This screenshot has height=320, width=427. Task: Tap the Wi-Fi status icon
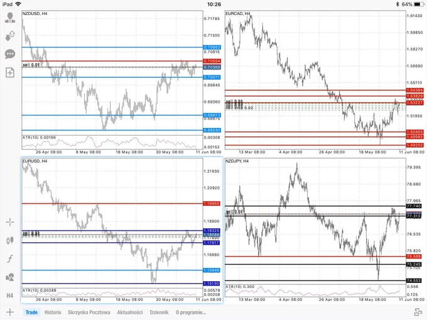tap(18, 4)
